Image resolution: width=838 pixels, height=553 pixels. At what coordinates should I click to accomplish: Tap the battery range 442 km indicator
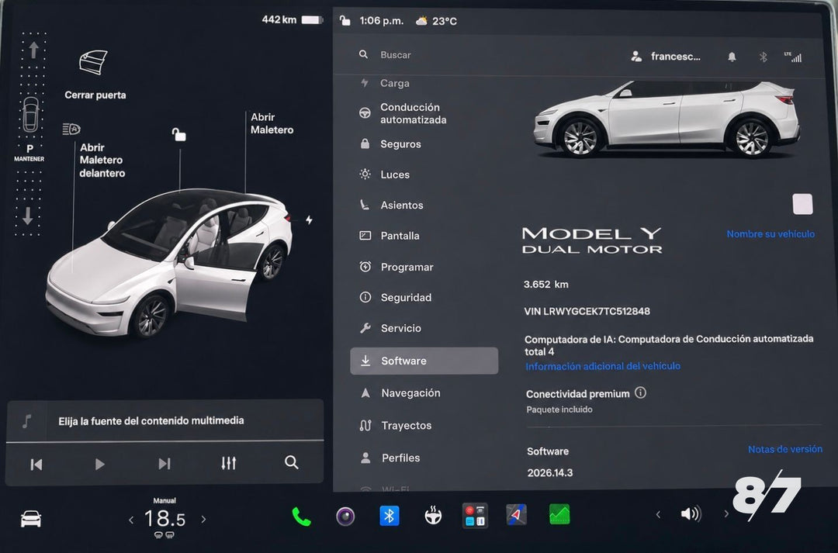click(292, 19)
